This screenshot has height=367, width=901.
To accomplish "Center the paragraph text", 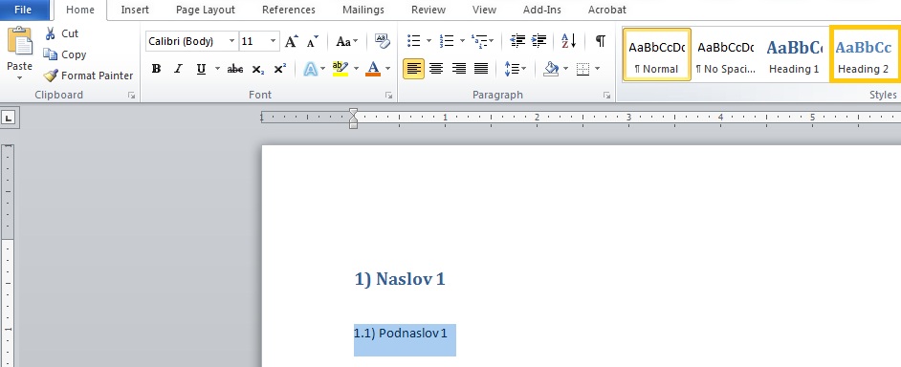I will [x=436, y=69].
